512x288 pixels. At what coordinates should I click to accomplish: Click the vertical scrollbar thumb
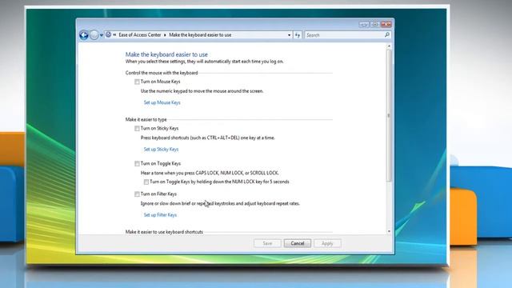pyautogui.click(x=389, y=115)
